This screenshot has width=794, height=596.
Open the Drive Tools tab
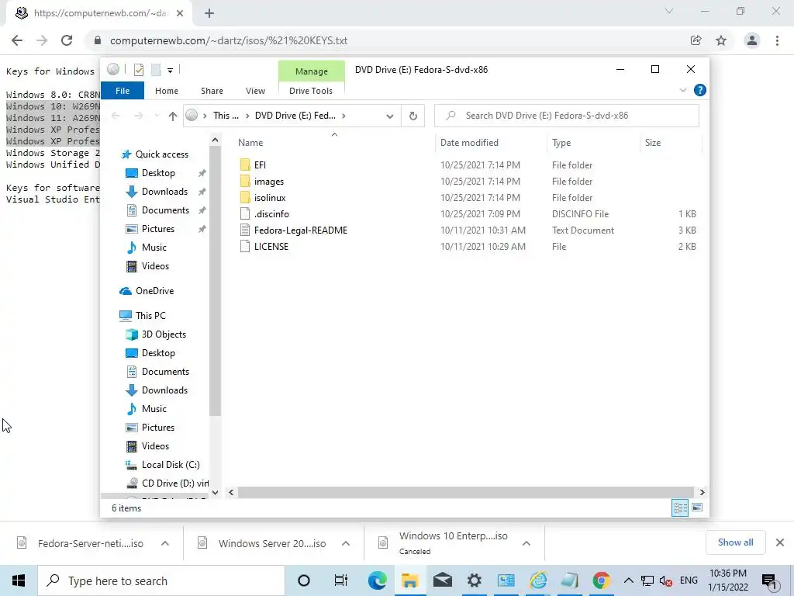311,91
